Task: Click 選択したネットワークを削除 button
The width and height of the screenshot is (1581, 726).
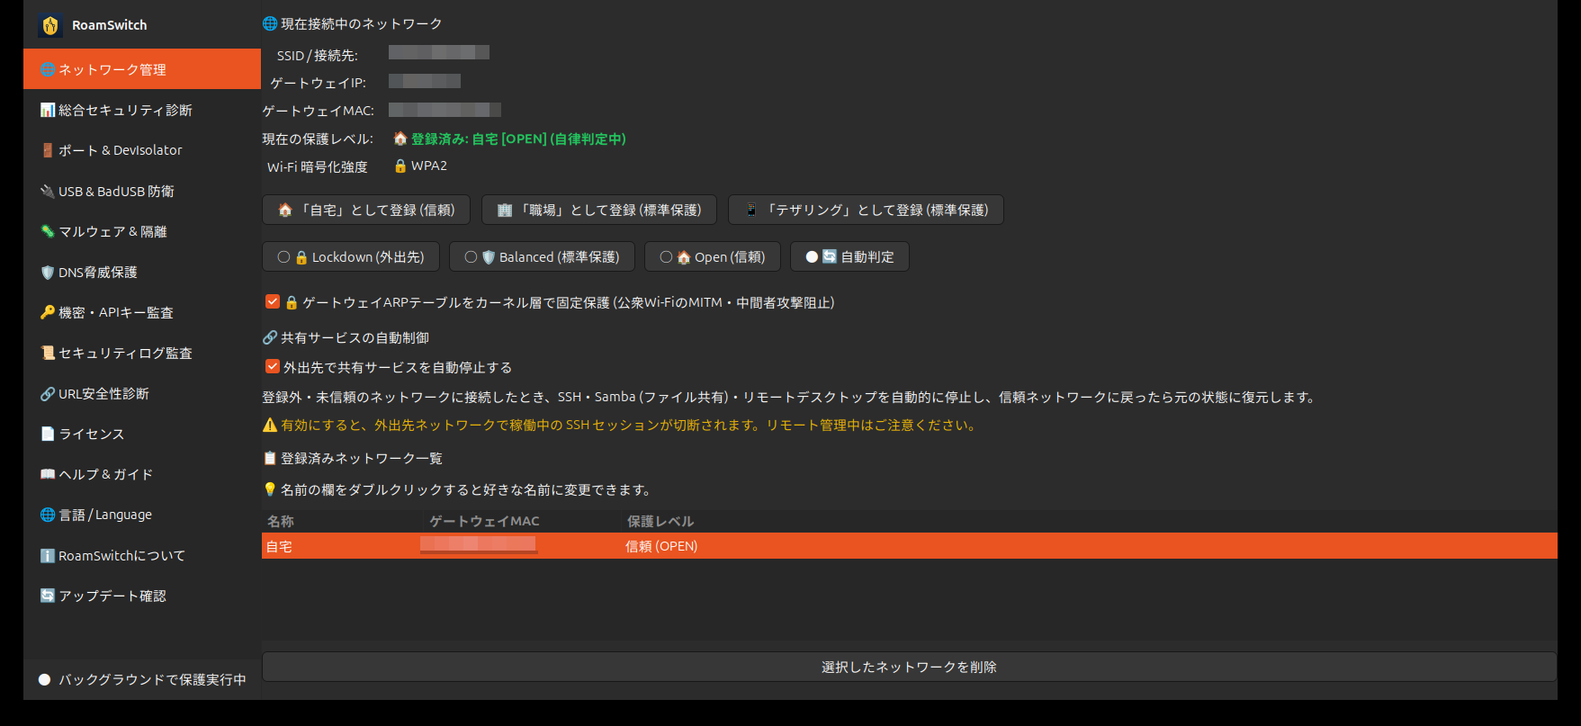Action: point(909,667)
